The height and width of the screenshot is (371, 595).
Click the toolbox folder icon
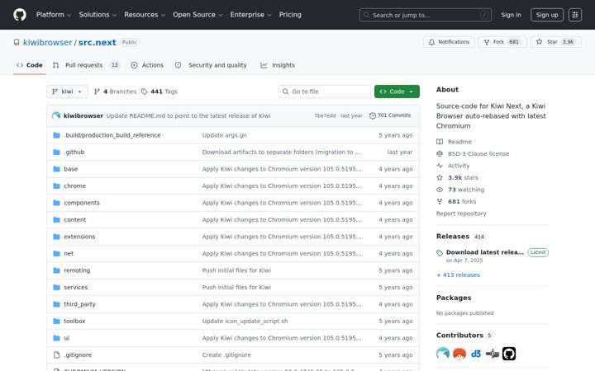[x=56, y=321]
